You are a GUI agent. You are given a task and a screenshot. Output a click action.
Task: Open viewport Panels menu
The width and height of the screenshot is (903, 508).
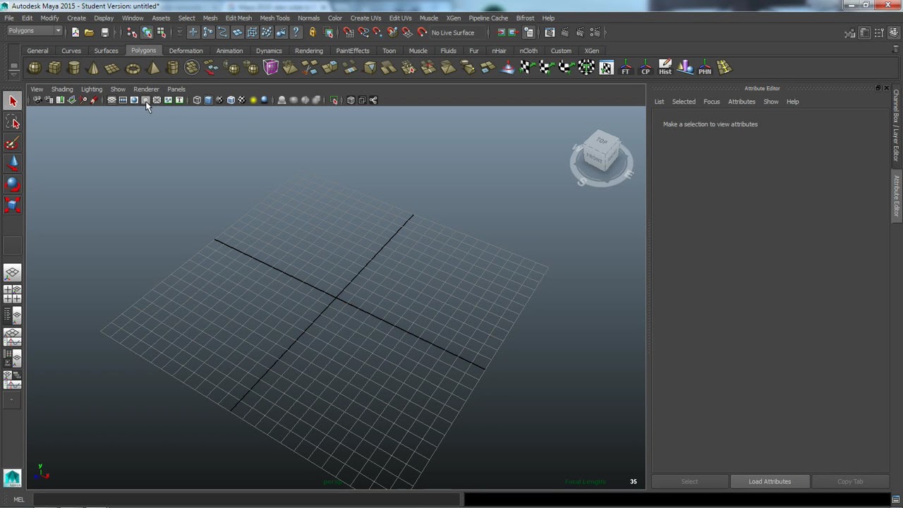(x=176, y=90)
